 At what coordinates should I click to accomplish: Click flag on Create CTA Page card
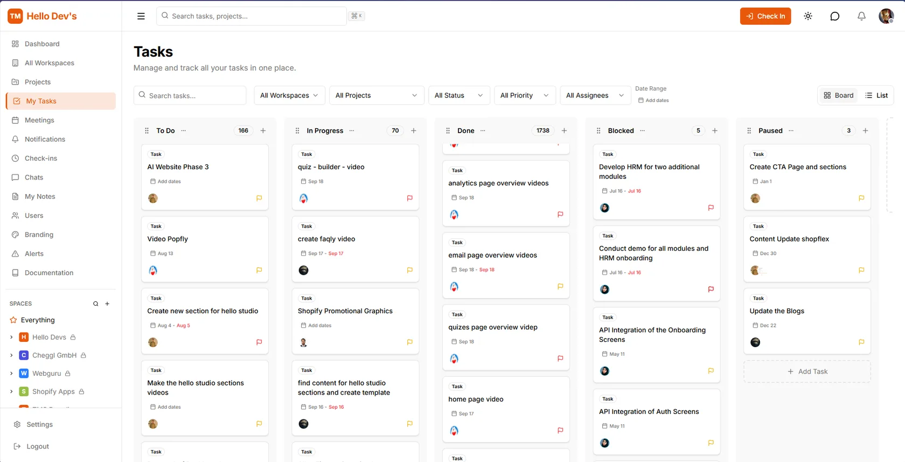click(x=861, y=198)
